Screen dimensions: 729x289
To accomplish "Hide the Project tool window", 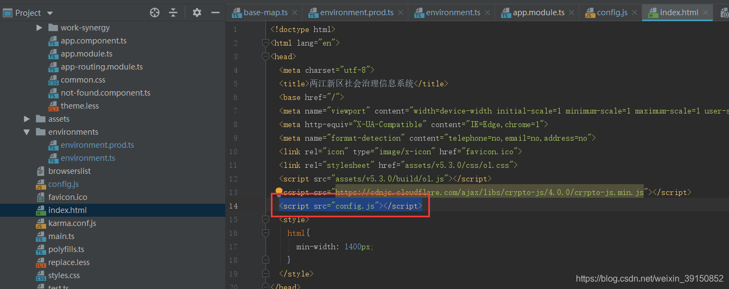I will (x=215, y=12).
